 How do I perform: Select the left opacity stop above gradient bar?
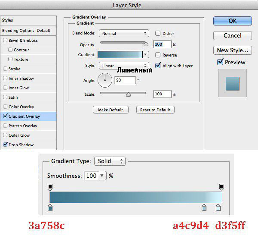click(x=50, y=187)
